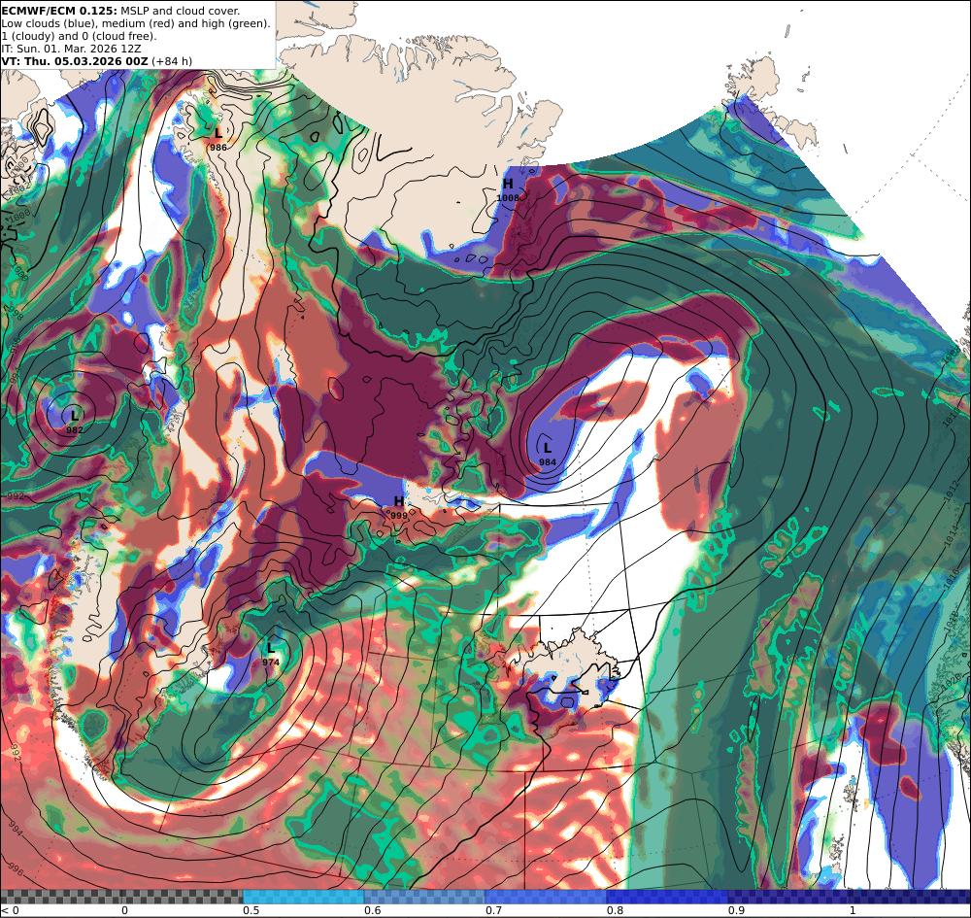The width and height of the screenshot is (971, 918).
Task: Click the '0.9' colorbar tick label
Action: click(736, 910)
